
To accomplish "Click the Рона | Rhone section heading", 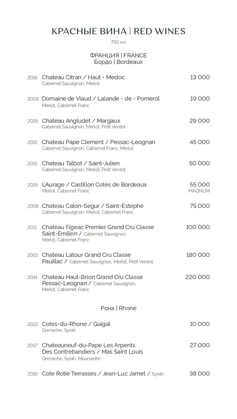I will tap(118, 308).
